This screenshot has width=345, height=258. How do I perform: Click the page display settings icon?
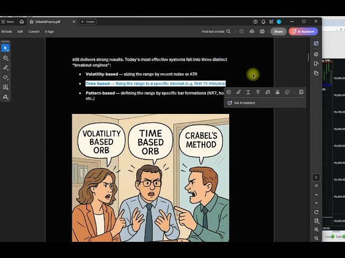pyautogui.click(x=316, y=221)
